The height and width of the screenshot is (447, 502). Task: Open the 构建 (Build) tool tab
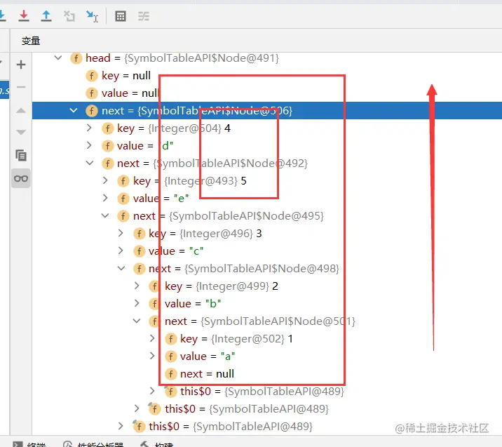coord(157,444)
